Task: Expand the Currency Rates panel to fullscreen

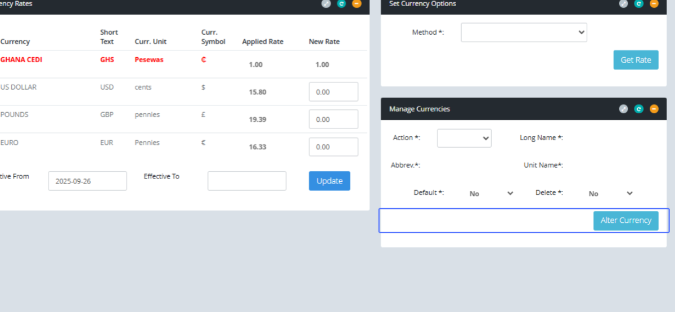Action: point(326,3)
